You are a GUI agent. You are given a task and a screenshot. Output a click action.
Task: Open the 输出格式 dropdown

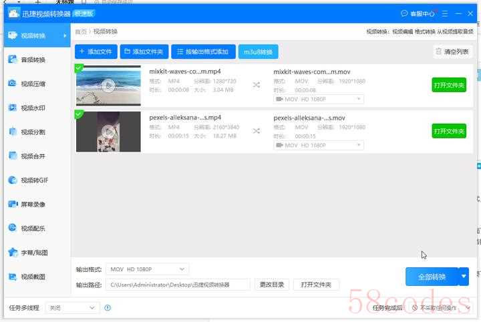147,269
